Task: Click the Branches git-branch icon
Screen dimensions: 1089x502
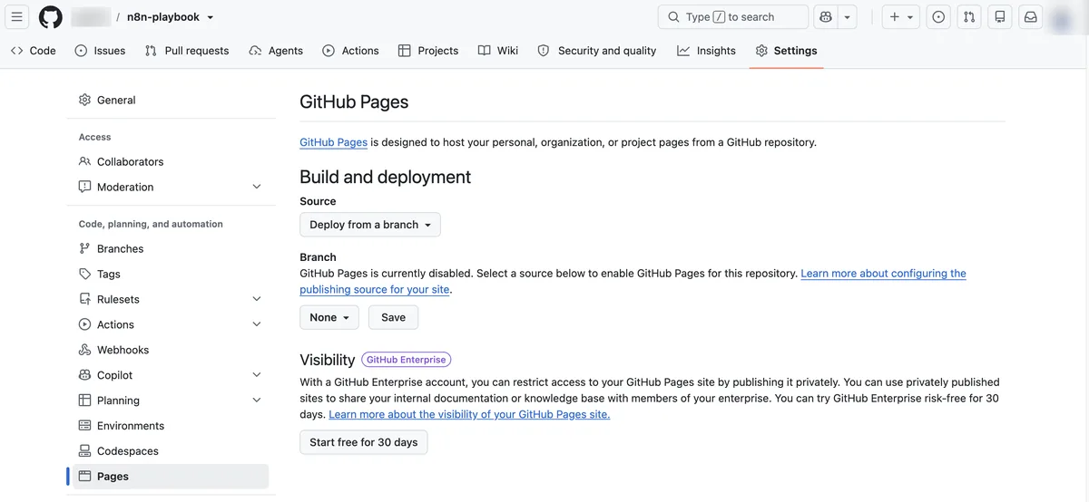Action: pos(85,248)
